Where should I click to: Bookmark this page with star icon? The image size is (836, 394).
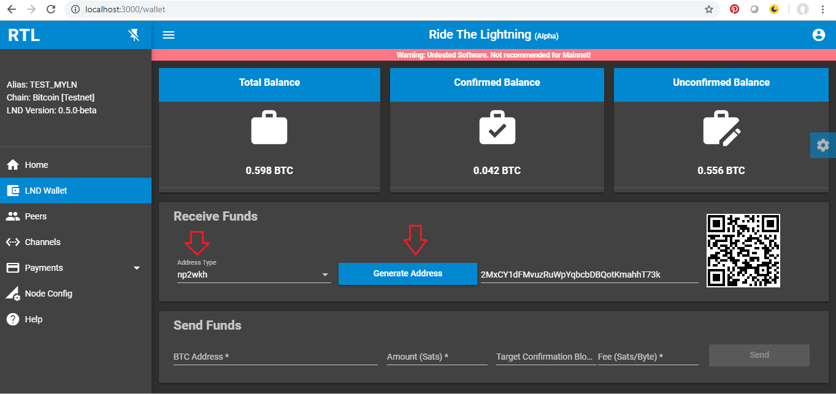click(x=709, y=9)
